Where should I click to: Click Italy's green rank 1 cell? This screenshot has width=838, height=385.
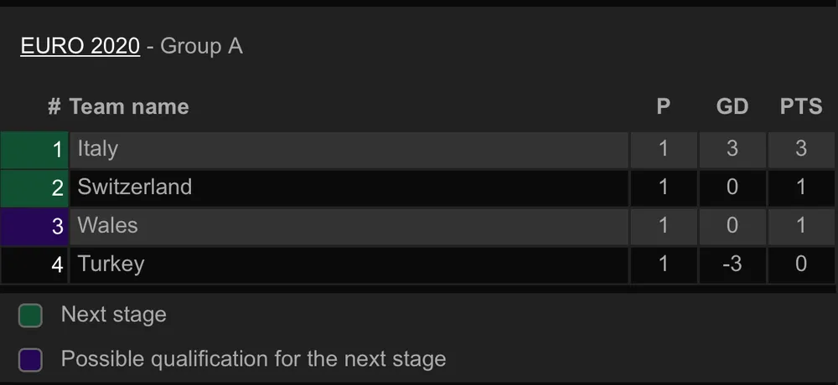[x=34, y=150]
